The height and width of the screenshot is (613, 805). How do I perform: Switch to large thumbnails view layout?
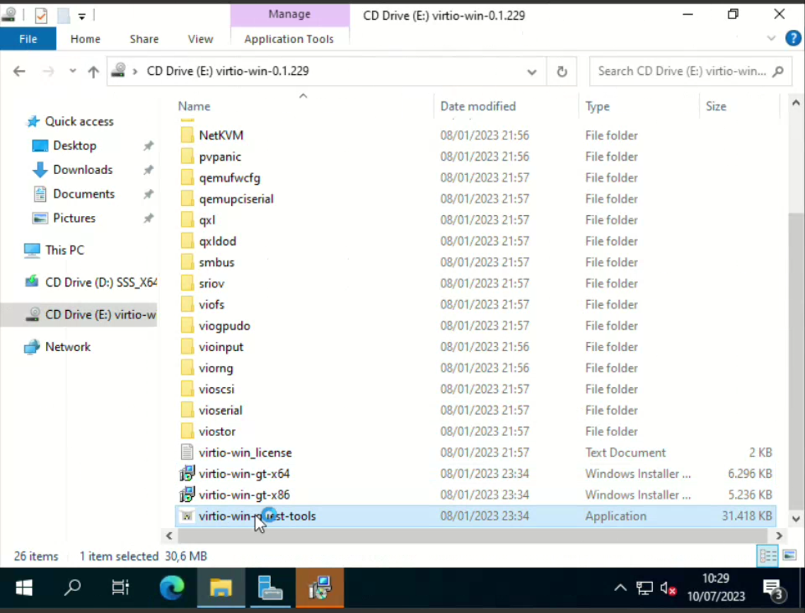click(789, 556)
